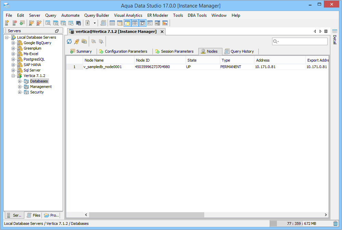This screenshot has width=342, height=230.
Task: Expand the PostgreSQL server node
Action: click(13, 59)
